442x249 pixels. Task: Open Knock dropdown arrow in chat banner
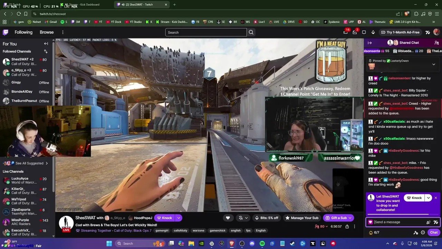coord(428,198)
